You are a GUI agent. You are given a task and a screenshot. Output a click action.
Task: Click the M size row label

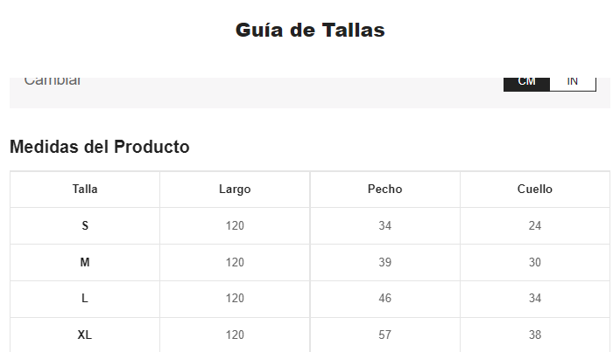pyautogui.click(x=85, y=263)
